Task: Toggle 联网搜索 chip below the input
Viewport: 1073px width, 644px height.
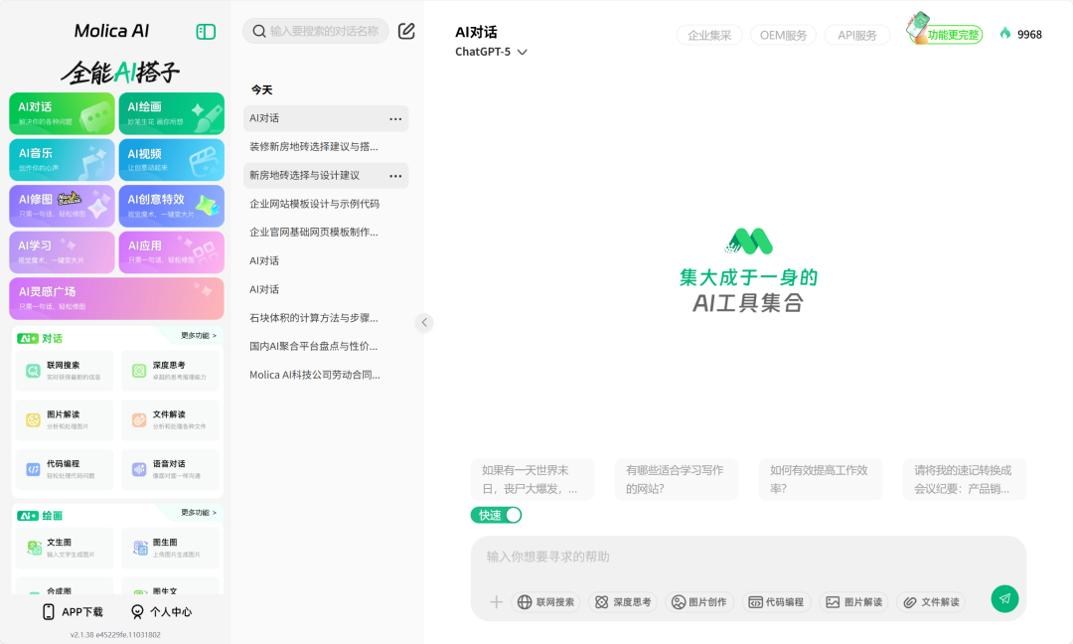Action: coord(546,602)
